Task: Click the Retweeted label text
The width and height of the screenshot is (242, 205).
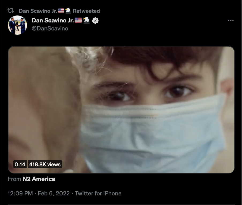Action: point(86,11)
